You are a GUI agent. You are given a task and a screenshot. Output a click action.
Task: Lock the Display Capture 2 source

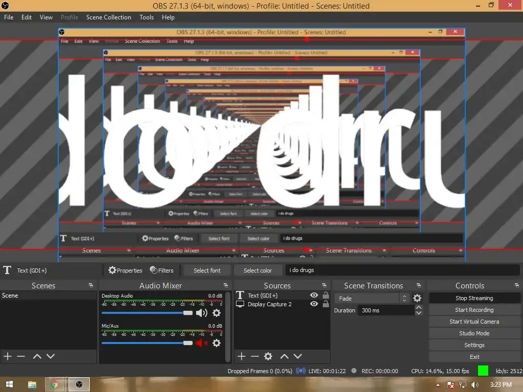325,304
